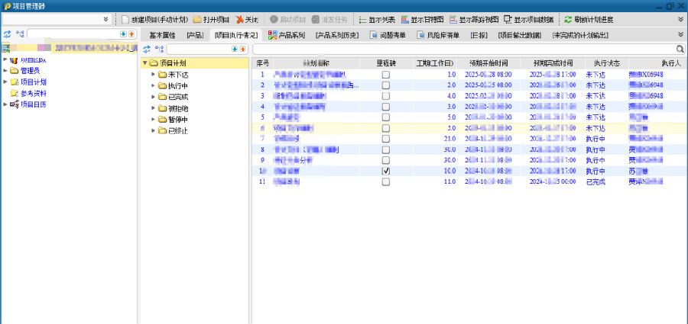Collapse the 项目计划 root tree node

[144, 63]
